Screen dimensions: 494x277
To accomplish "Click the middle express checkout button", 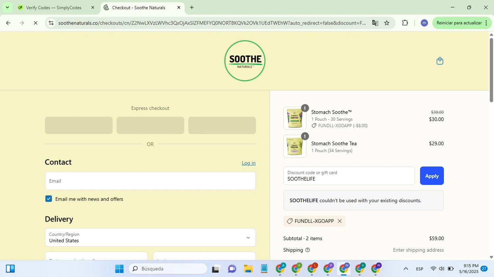I will [x=150, y=125].
